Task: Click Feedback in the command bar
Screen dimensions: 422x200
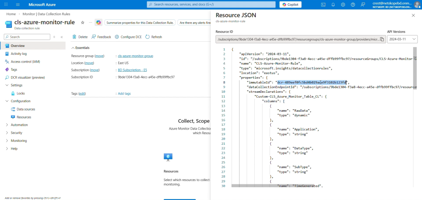Action: pyautogui.click(x=101, y=37)
